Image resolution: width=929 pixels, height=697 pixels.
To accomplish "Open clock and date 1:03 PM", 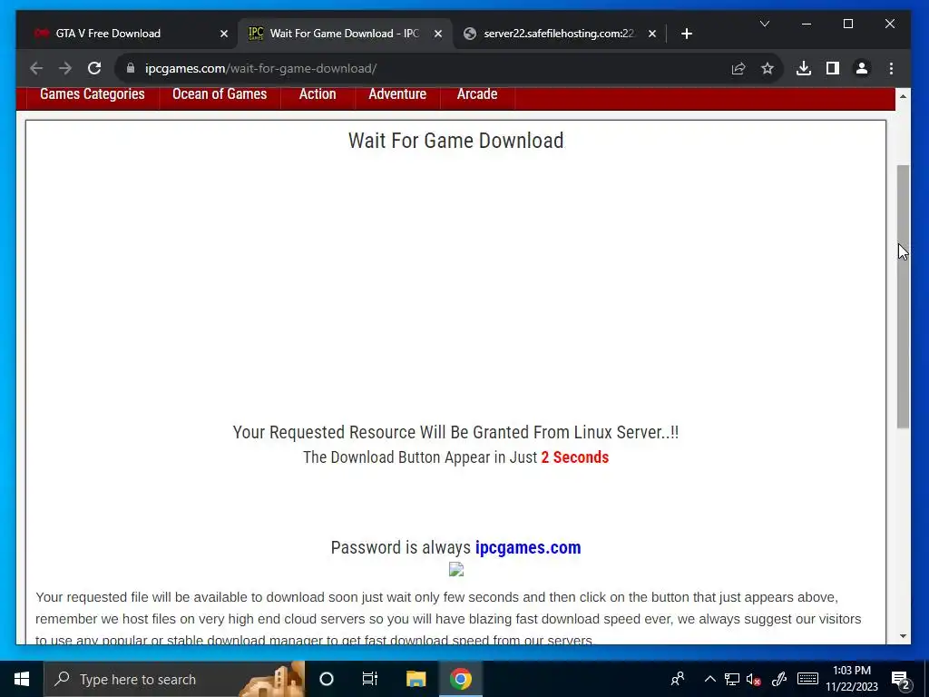I will pyautogui.click(x=852, y=679).
